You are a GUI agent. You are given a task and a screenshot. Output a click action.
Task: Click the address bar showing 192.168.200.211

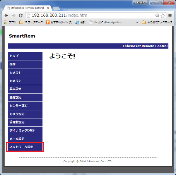[x=90, y=15]
